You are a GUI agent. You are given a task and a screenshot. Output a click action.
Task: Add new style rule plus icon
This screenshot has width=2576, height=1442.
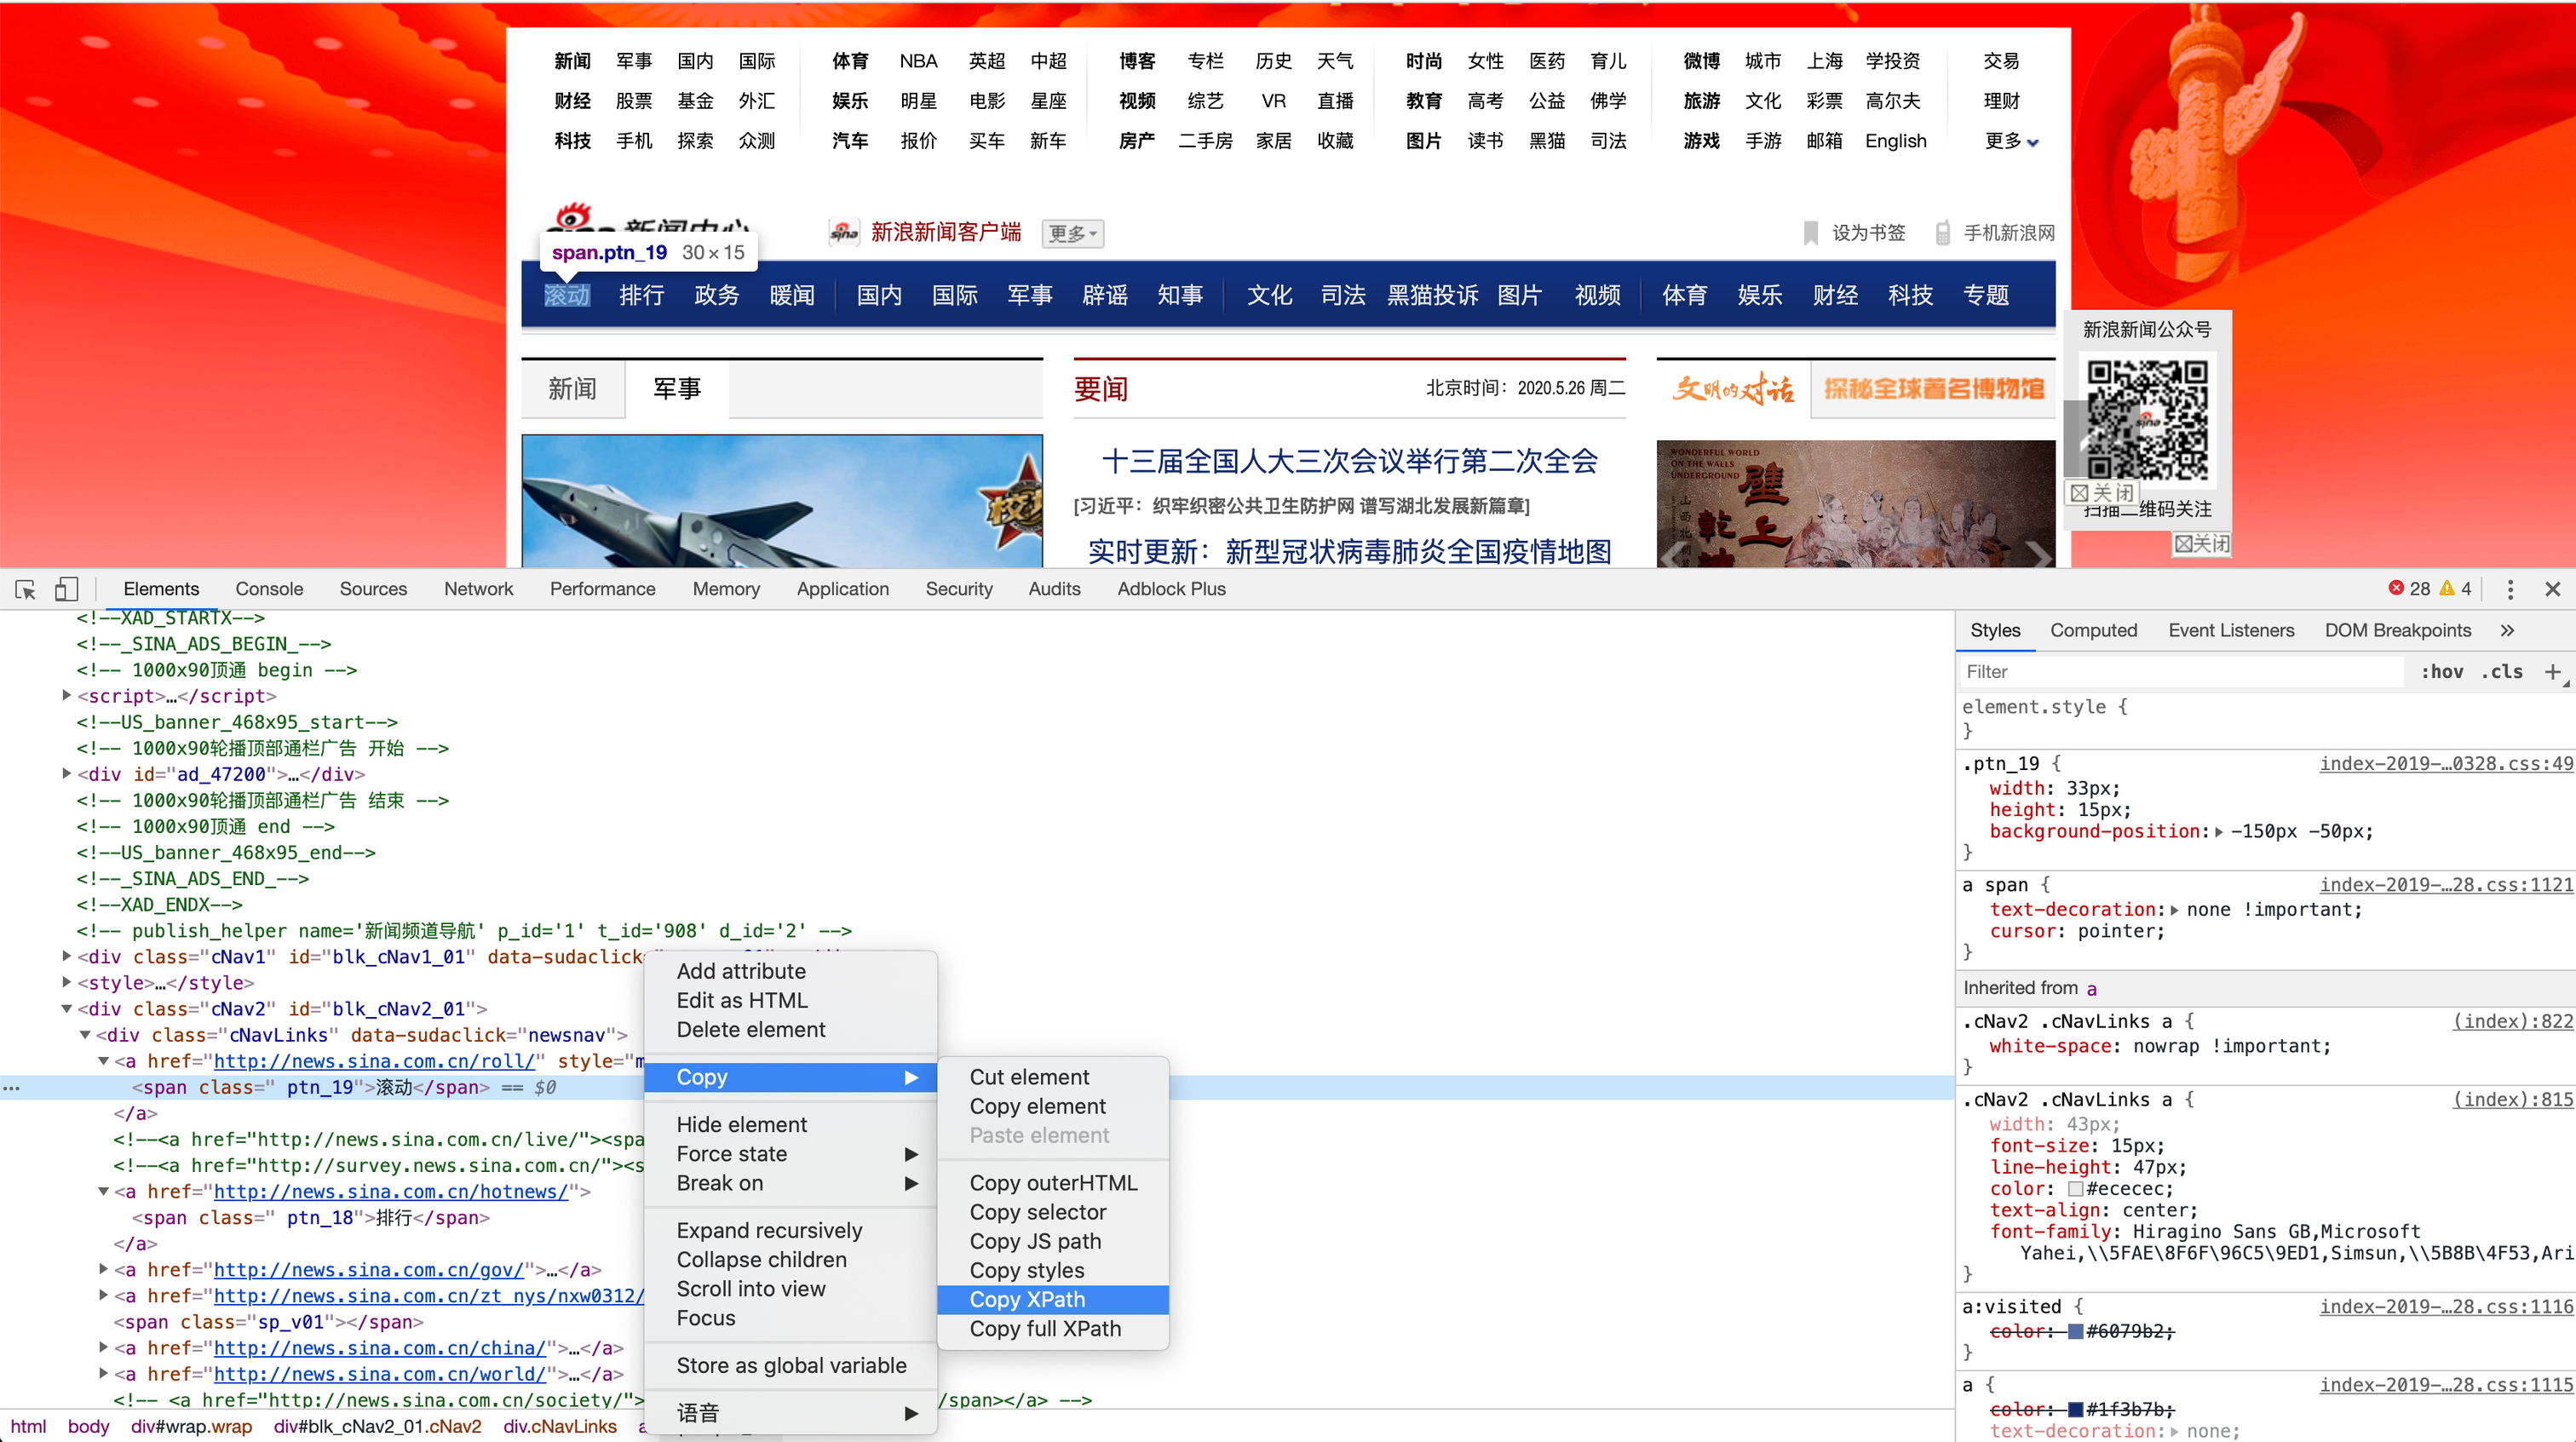[2551, 672]
